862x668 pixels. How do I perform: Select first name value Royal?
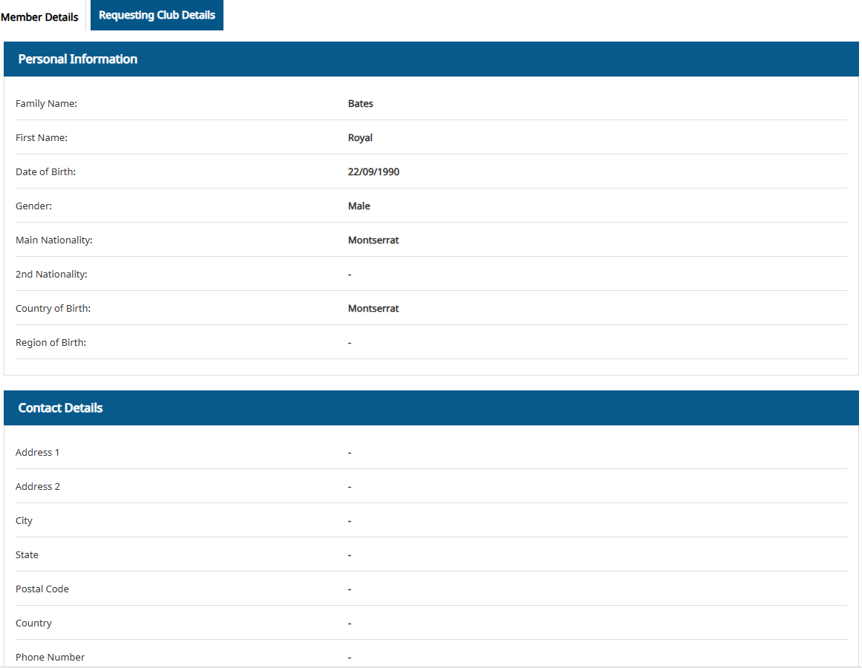pyautogui.click(x=360, y=138)
